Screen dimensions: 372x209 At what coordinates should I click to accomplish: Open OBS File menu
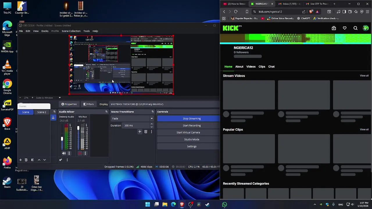[21, 31]
